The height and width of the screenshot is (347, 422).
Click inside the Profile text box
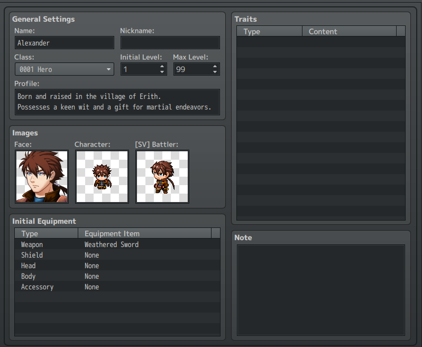point(117,102)
